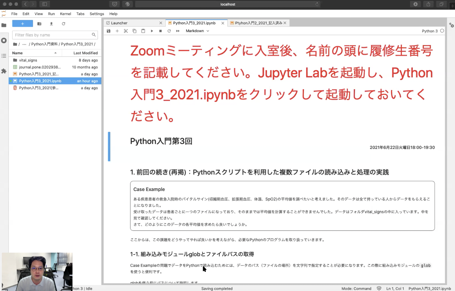Go to the Python入門資料 breadcrumb folder
Screen dimensions: 455x291
44,44
